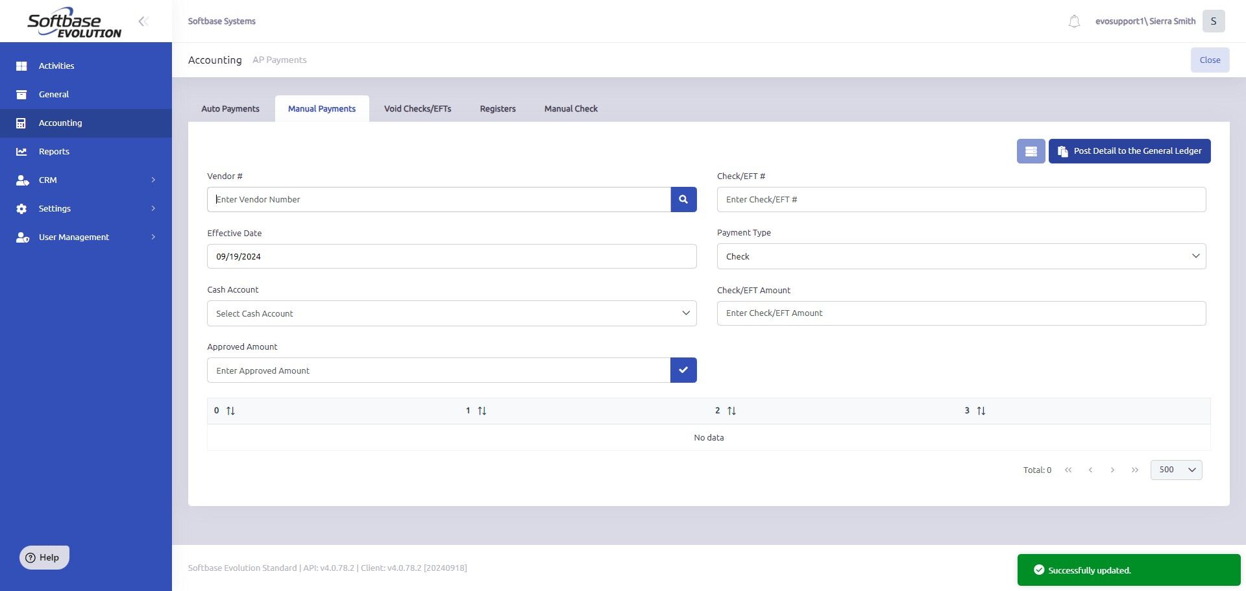Go to the last page of results
The image size is (1246, 591).
(1134, 470)
